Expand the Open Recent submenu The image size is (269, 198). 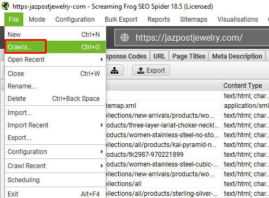[x=55, y=60]
